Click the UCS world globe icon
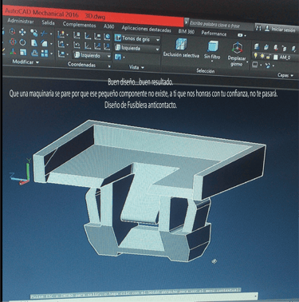Image resolution: width=299 pixels, height=302 pixels. [107, 37]
